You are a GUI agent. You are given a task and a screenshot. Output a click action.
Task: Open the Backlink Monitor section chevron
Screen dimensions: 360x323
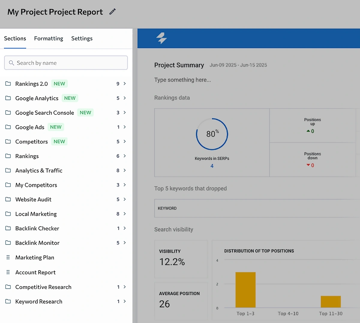click(124, 243)
